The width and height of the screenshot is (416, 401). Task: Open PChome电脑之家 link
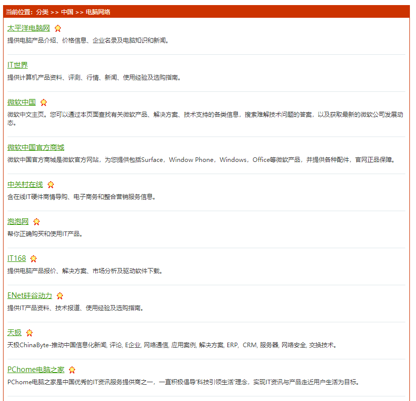pyautogui.click(x=36, y=370)
